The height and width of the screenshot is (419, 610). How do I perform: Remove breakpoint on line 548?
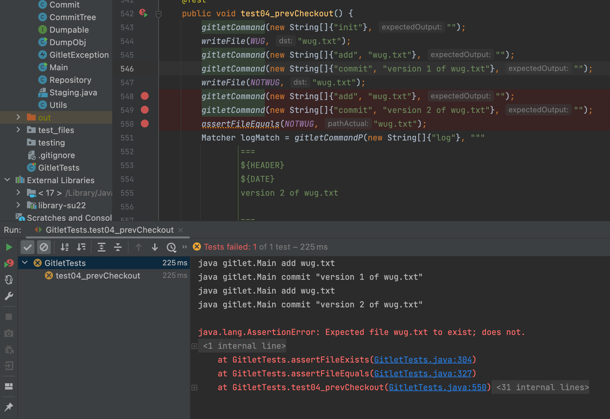point(145,96)
